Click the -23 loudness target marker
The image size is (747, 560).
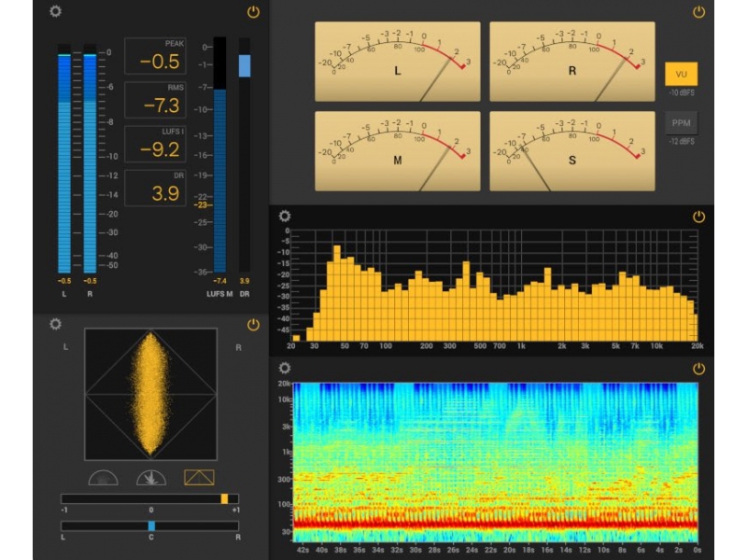(x=202, y=205)
